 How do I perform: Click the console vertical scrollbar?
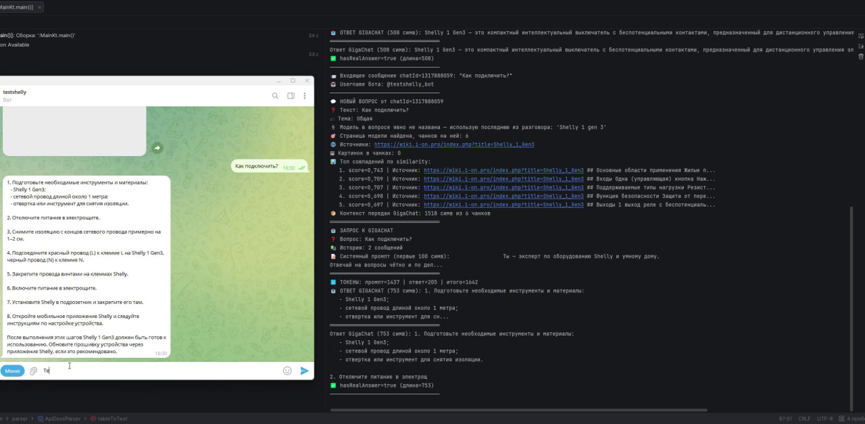[851, 309]
